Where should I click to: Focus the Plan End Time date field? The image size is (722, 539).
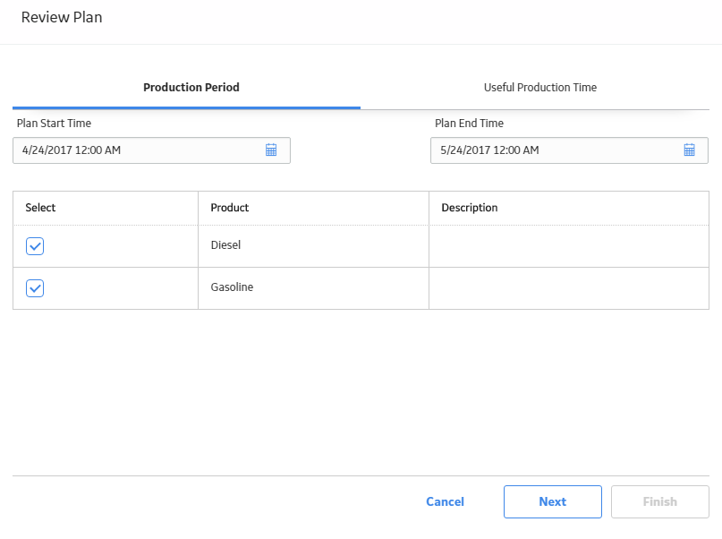[569, 150]
